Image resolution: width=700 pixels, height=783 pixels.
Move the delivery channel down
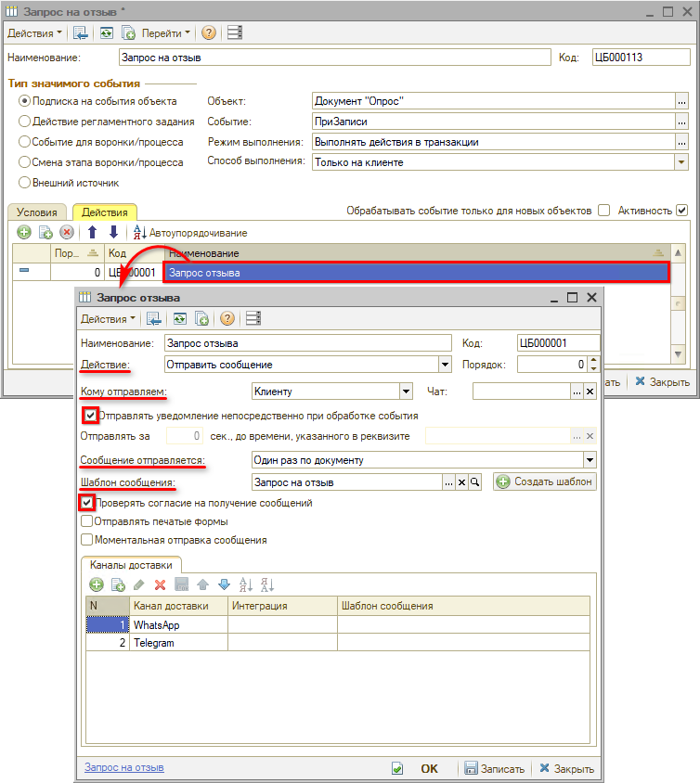225,584
